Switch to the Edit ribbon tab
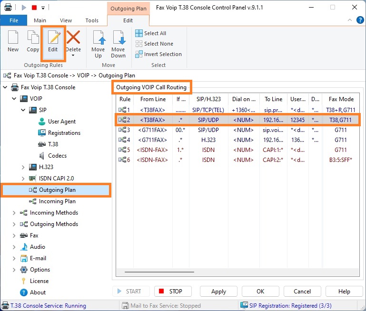 coord(128,20)
